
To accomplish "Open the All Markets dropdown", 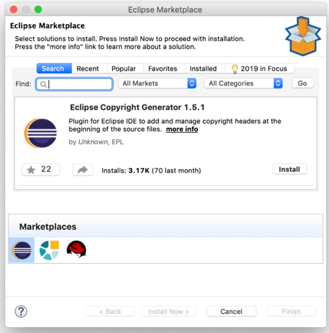I will pos(157,84).
